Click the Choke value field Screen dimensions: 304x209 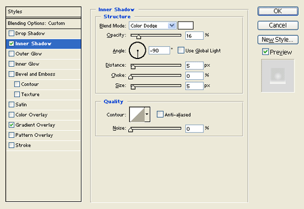click(x=194, y=76)
